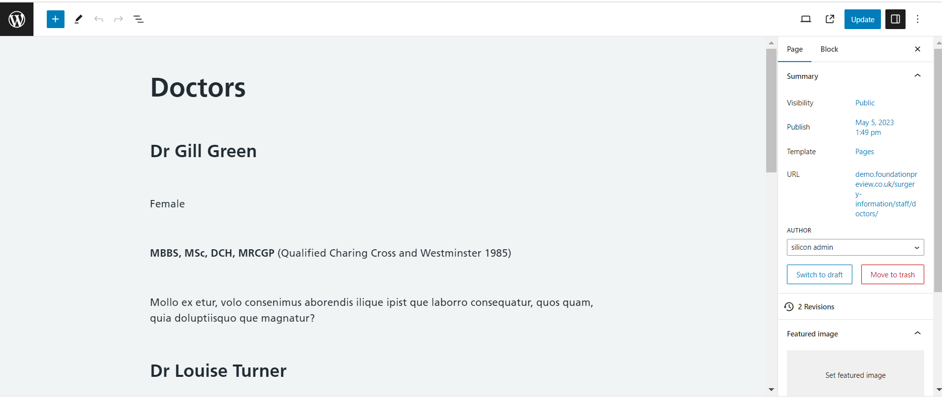Open the block inserter plus button
This screenshot has height=399, width=942.
56,19
